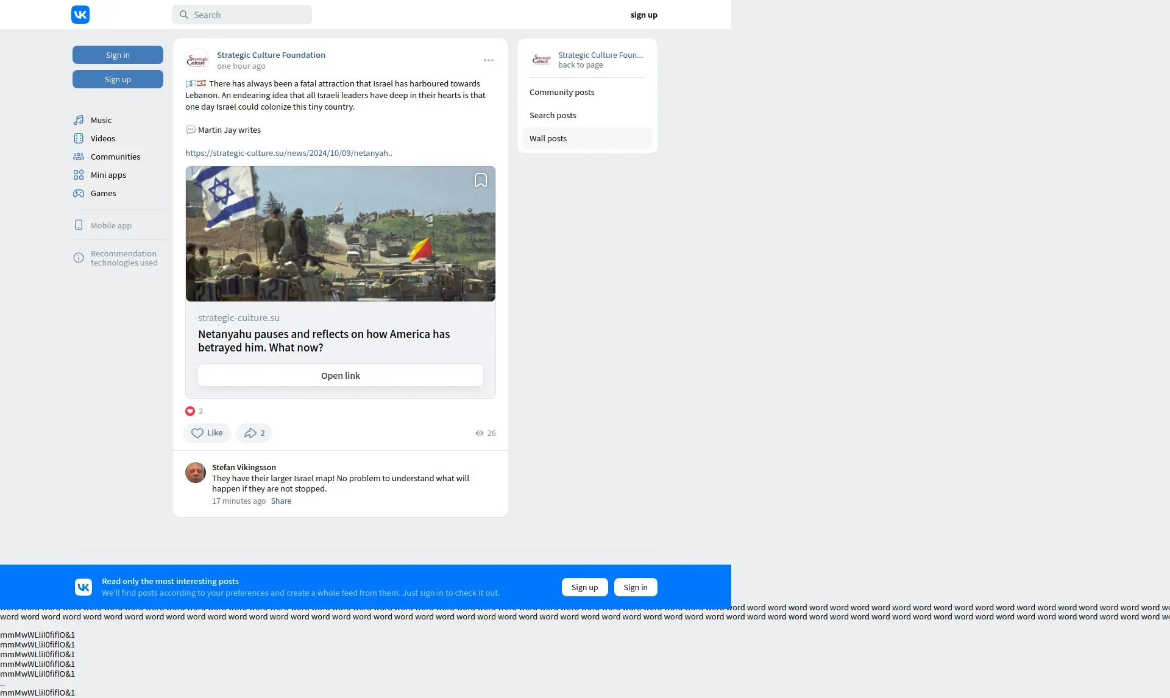The height and width of the screenshot is (698, 1170).
Task: Toggle Like on the post
Action: point(207,433)
